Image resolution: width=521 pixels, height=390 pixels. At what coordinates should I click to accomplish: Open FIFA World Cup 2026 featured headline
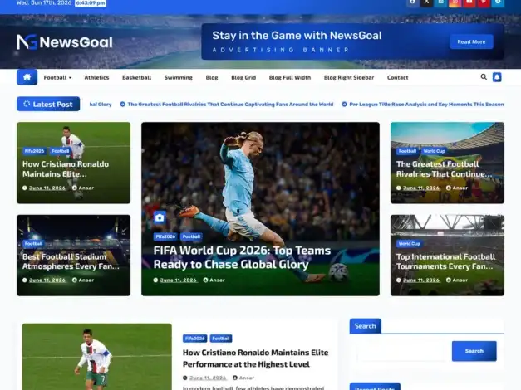click(x=242, y=257)
